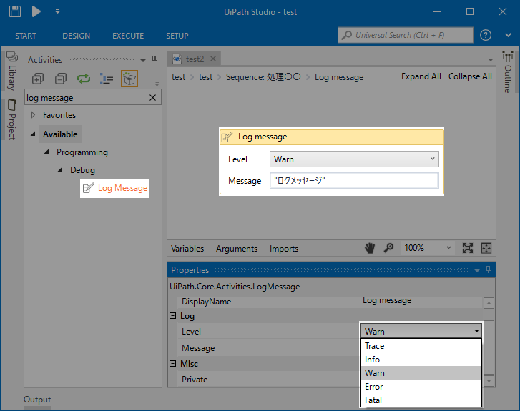The width and height of the screenshot is (520, 411).
Task: Toggle the Pan hand tool
Action: 370,248
